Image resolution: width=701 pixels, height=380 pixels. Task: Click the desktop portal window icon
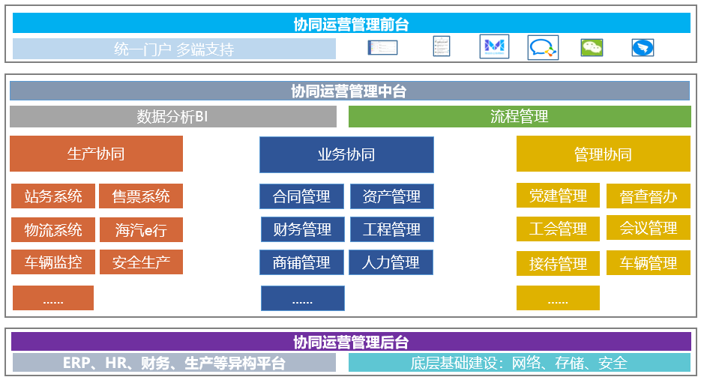point(382,47)
